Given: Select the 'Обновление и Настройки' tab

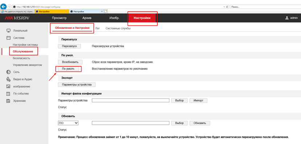Looking at the screenshot, I should 72,28.
